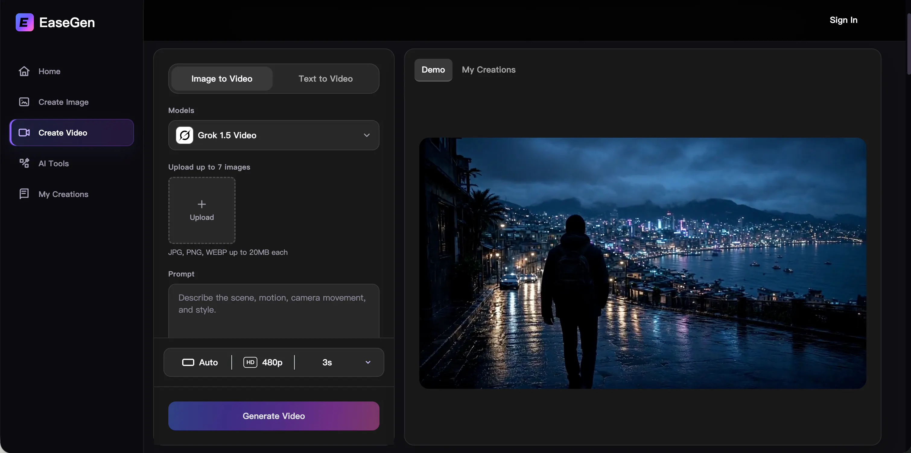Click the Create Video camera icon
The image size is (911, 453).
click(24, 133)
